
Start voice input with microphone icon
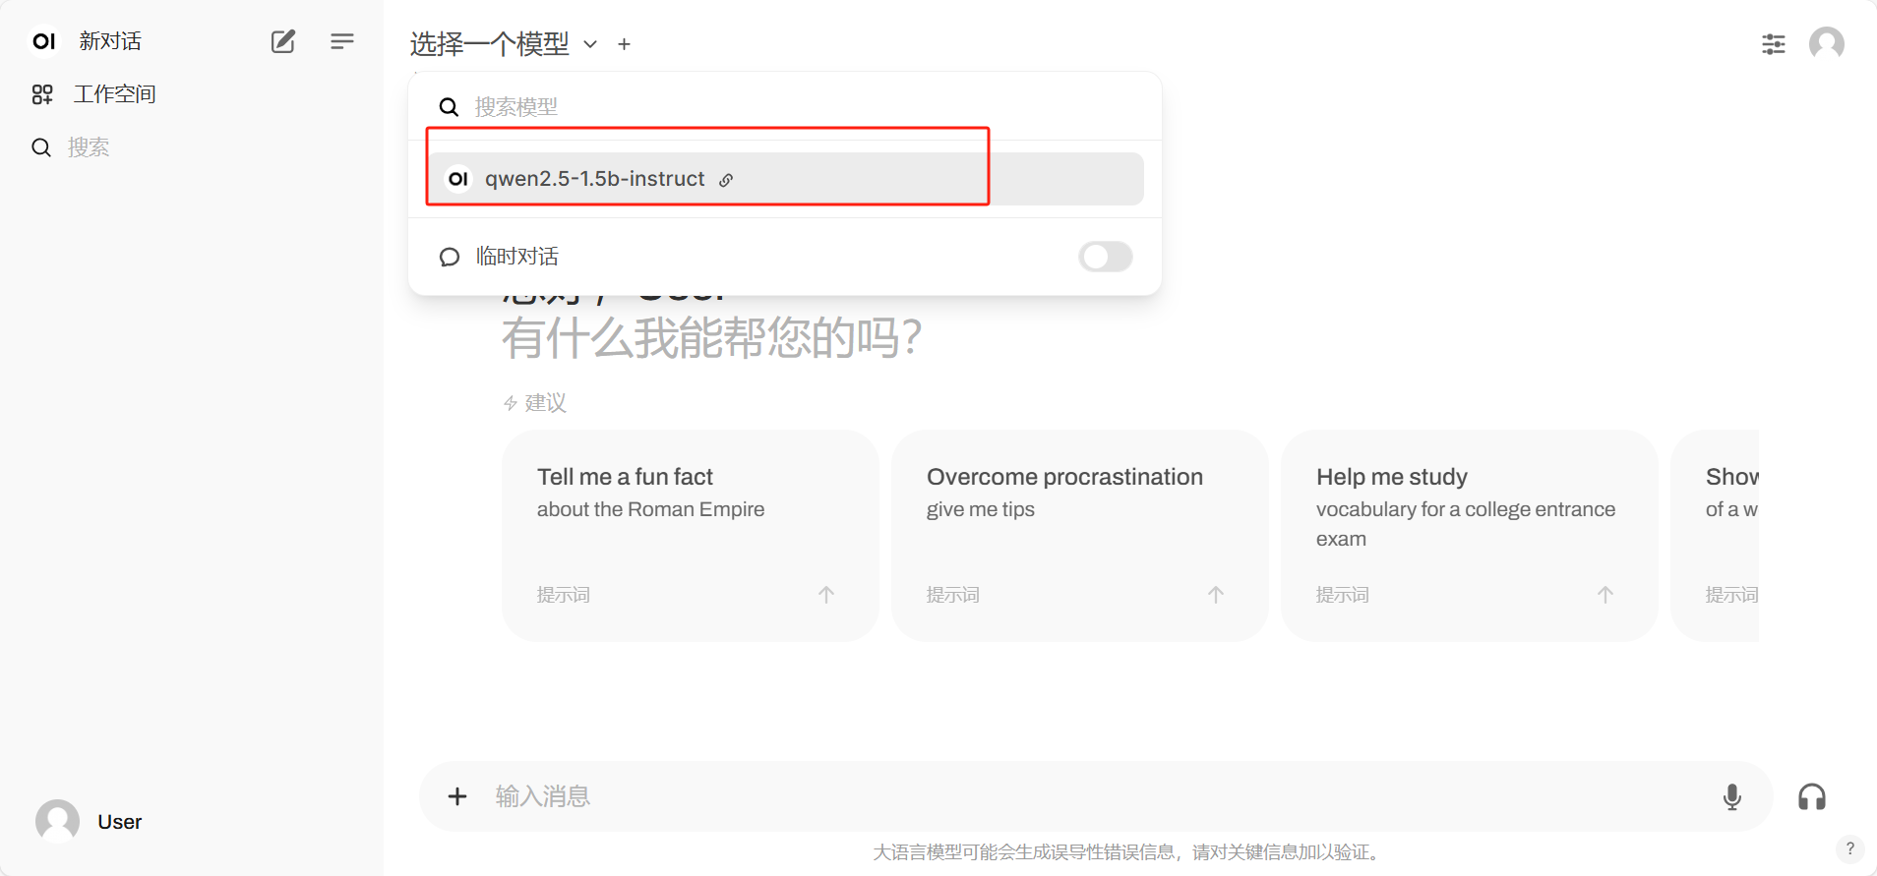click(x=1731, y=796)
